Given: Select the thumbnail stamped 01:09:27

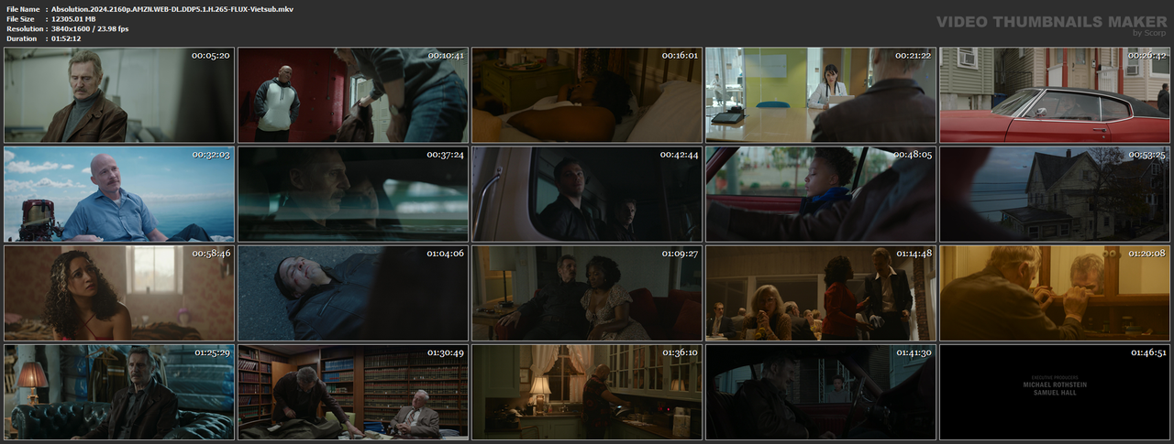Looking at the screenshot, I should [586, 293].
